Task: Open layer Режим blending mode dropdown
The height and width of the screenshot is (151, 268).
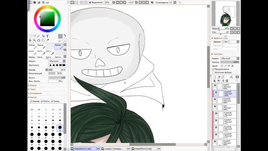Action: tap(229, 58)
